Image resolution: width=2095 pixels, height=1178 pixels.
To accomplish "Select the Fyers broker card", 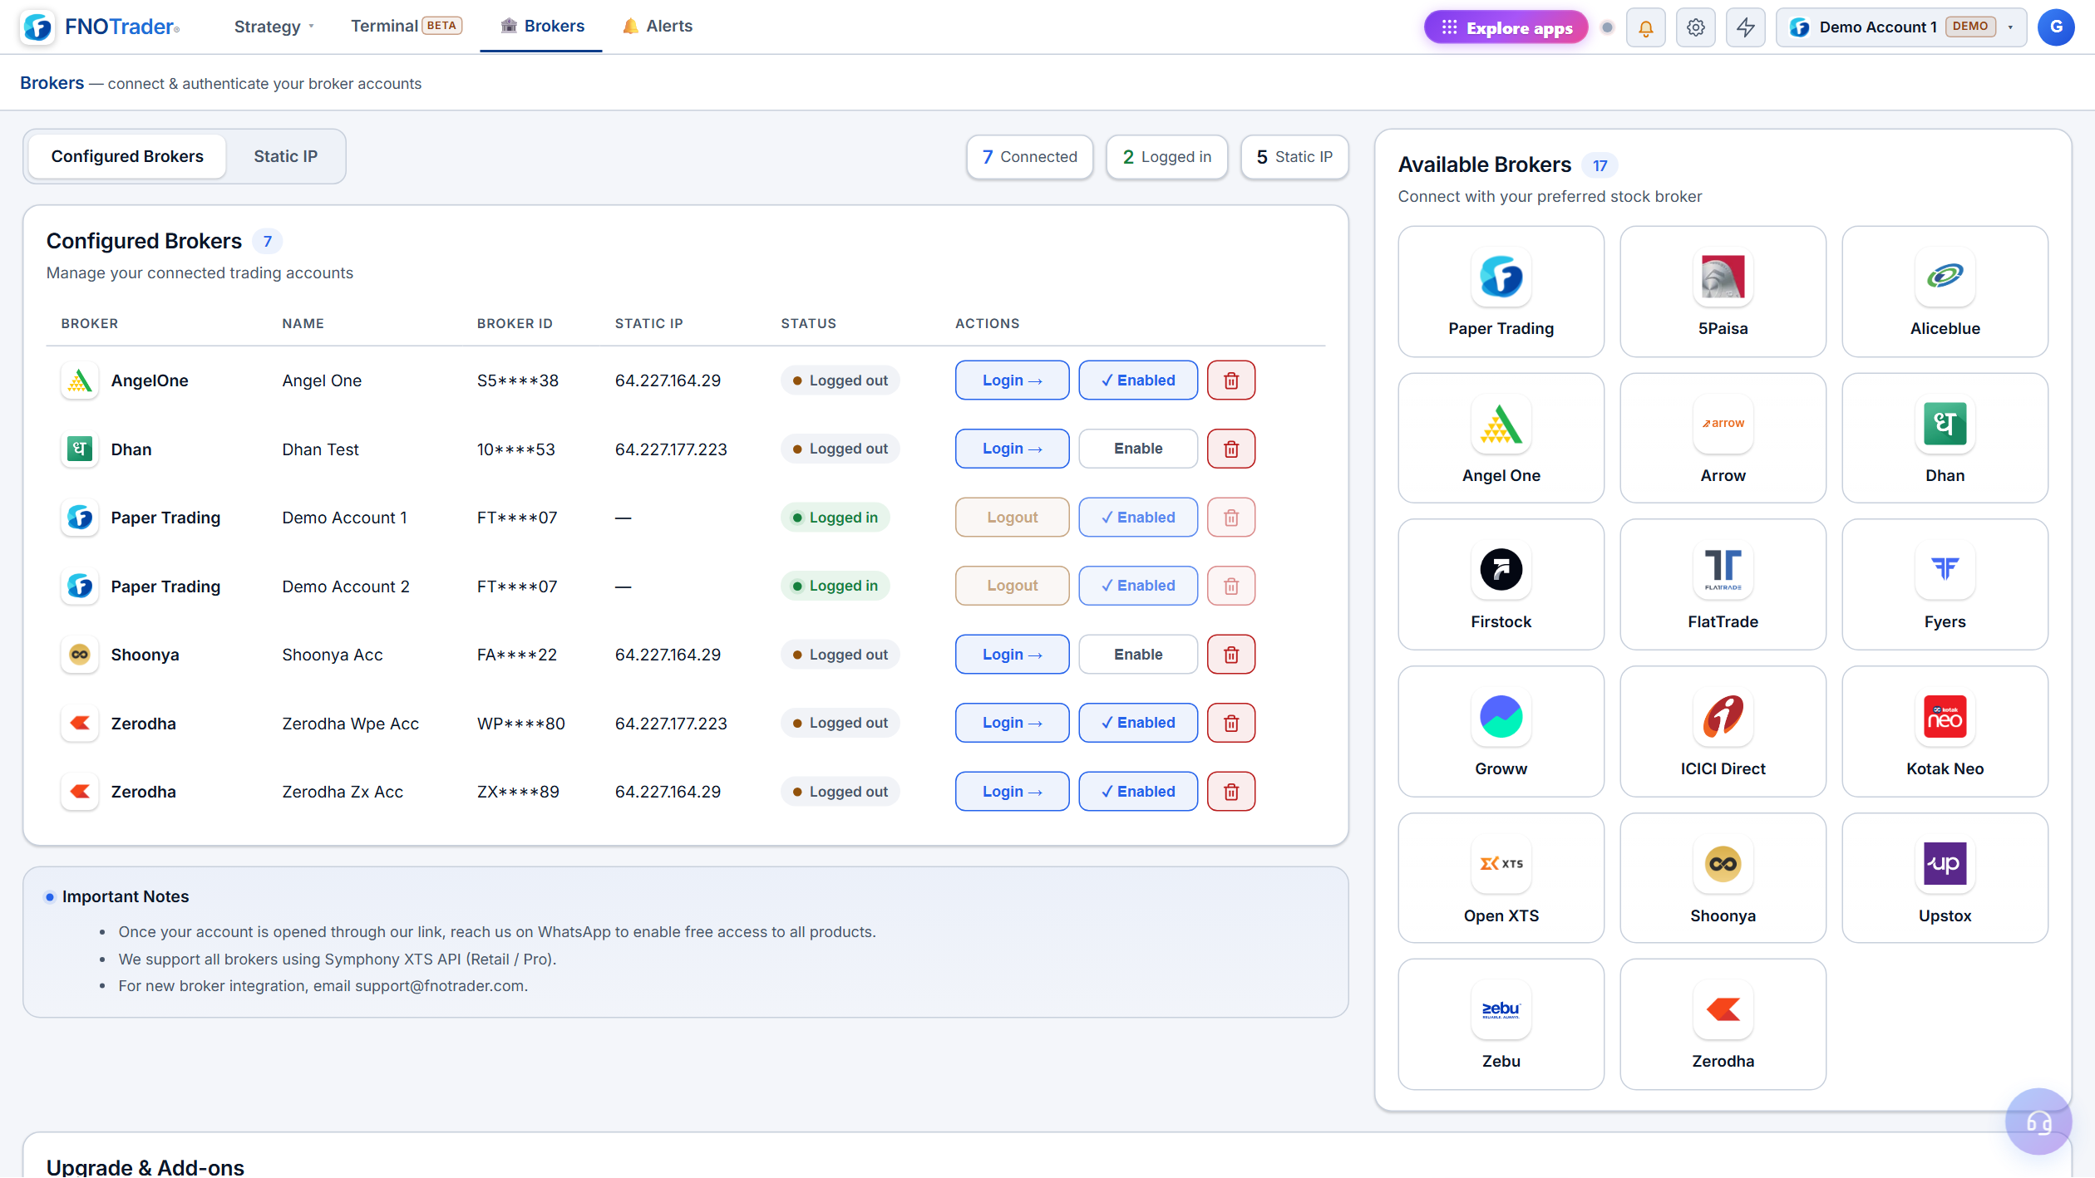I will [1945, 585].
